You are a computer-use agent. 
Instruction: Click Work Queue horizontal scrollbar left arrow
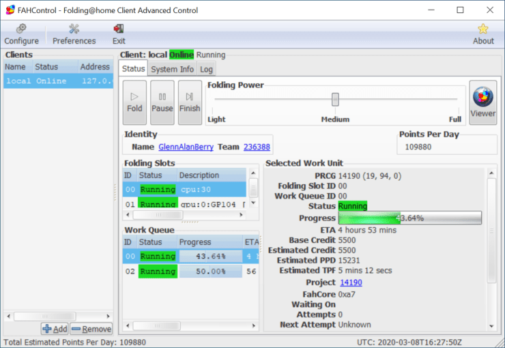(x=128, y=325)
